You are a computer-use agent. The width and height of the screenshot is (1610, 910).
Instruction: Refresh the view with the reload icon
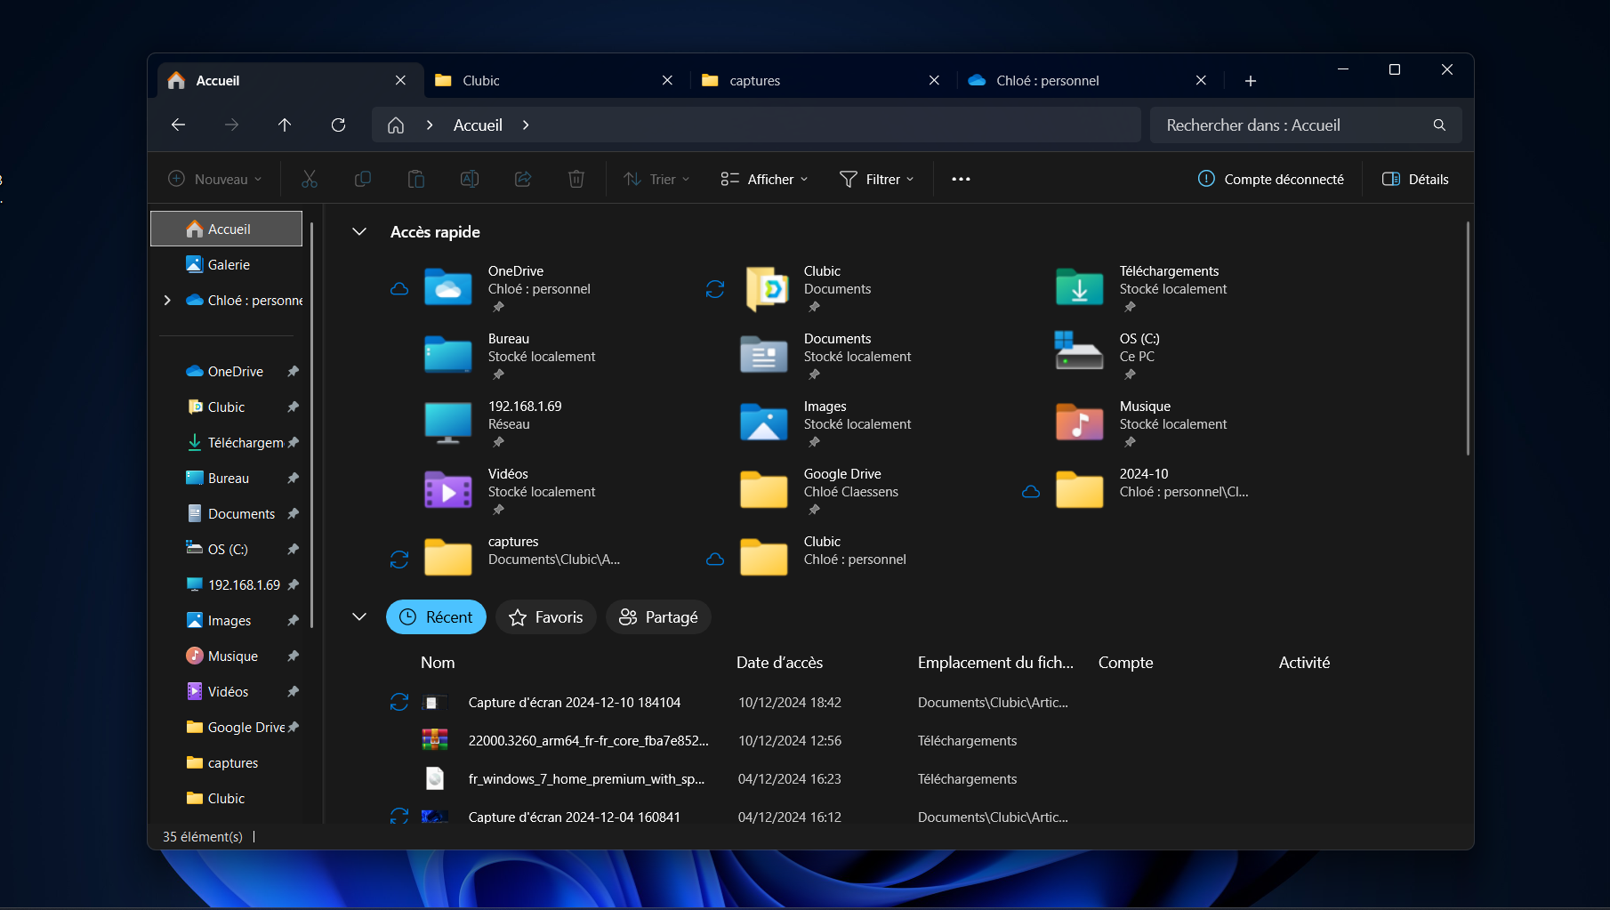point(338,125)
